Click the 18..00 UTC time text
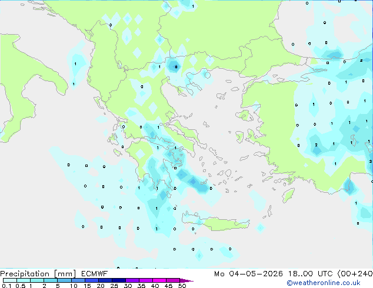This screenshot has width=373, height=288. click(310, 274)
